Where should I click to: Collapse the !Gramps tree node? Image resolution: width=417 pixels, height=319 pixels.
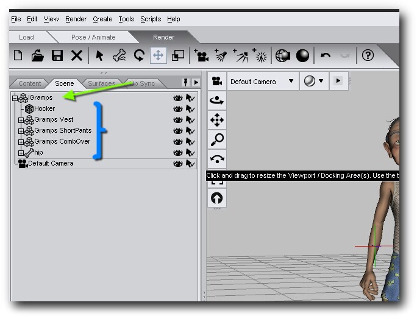15,98
